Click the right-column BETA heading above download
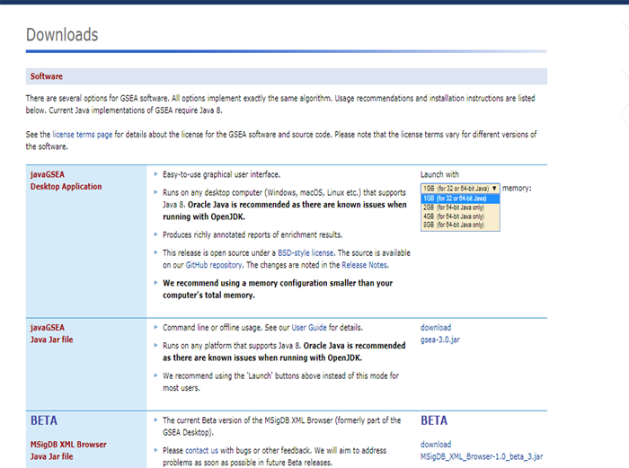629x468 pixels. [x=434, y=420]
